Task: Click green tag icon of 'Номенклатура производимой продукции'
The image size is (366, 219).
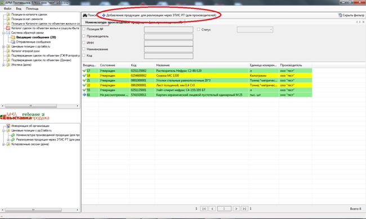Action: pos(13,135)
